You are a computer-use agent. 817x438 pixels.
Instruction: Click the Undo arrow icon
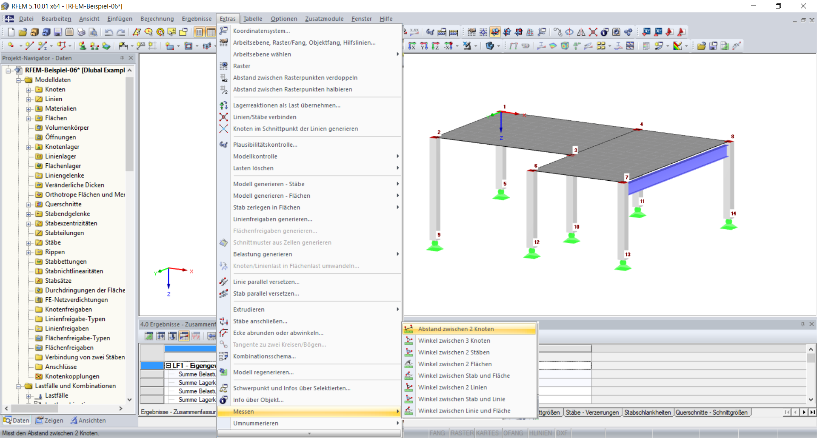(109, 32)
